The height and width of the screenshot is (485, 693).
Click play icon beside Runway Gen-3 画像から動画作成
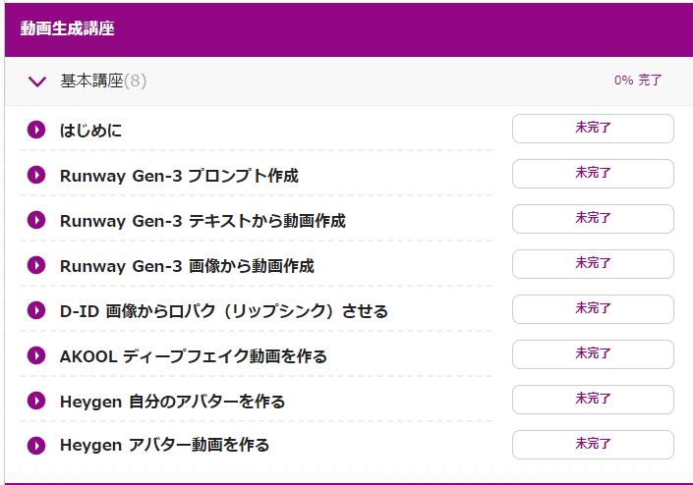36,265
